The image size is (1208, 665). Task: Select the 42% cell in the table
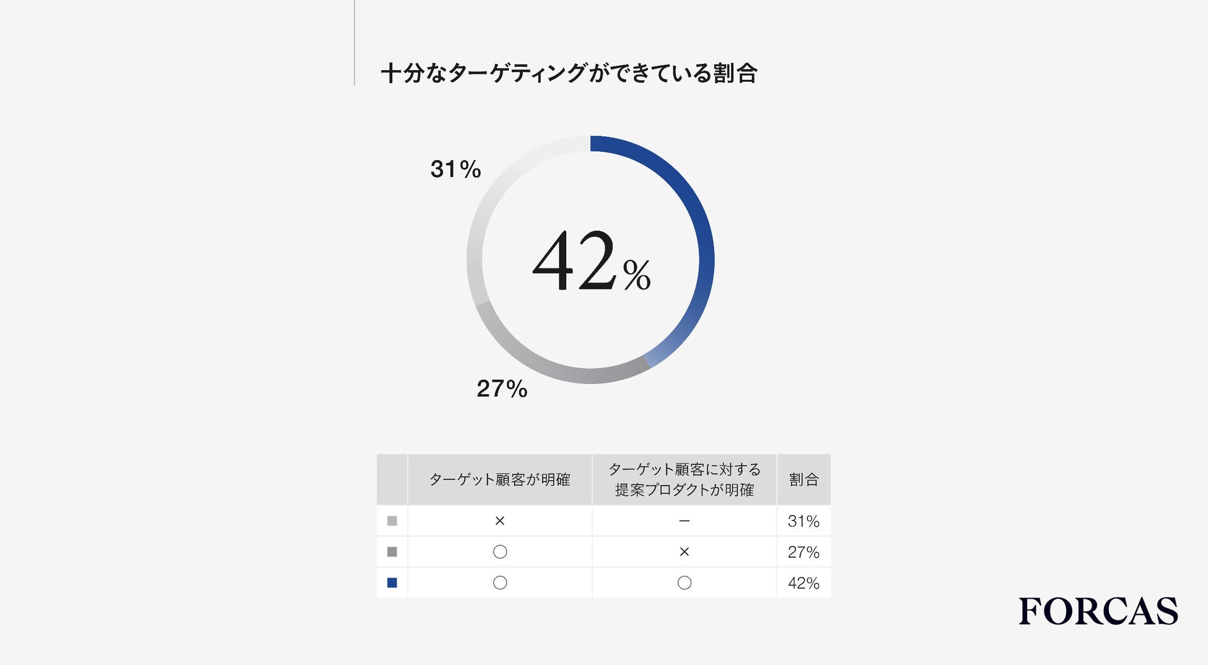[803, 583]
